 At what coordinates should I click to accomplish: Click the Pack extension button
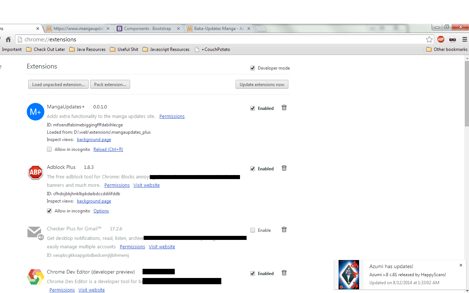110,85
